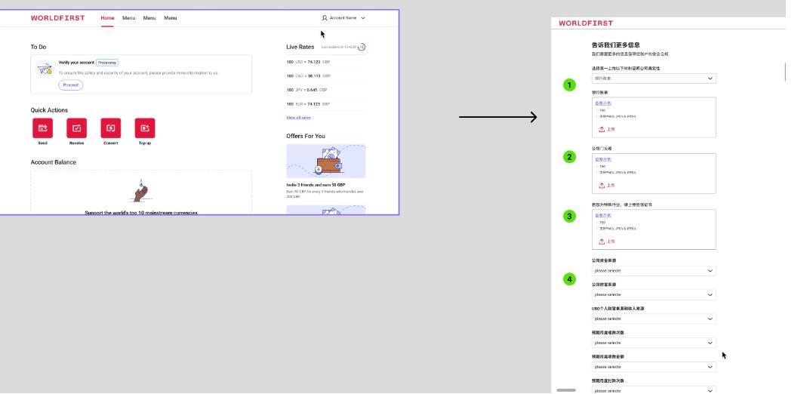810x394 pixels.
Task: Expand the UBO个人财富来源和收入来源 dropdown
Action: click(654, 319)
